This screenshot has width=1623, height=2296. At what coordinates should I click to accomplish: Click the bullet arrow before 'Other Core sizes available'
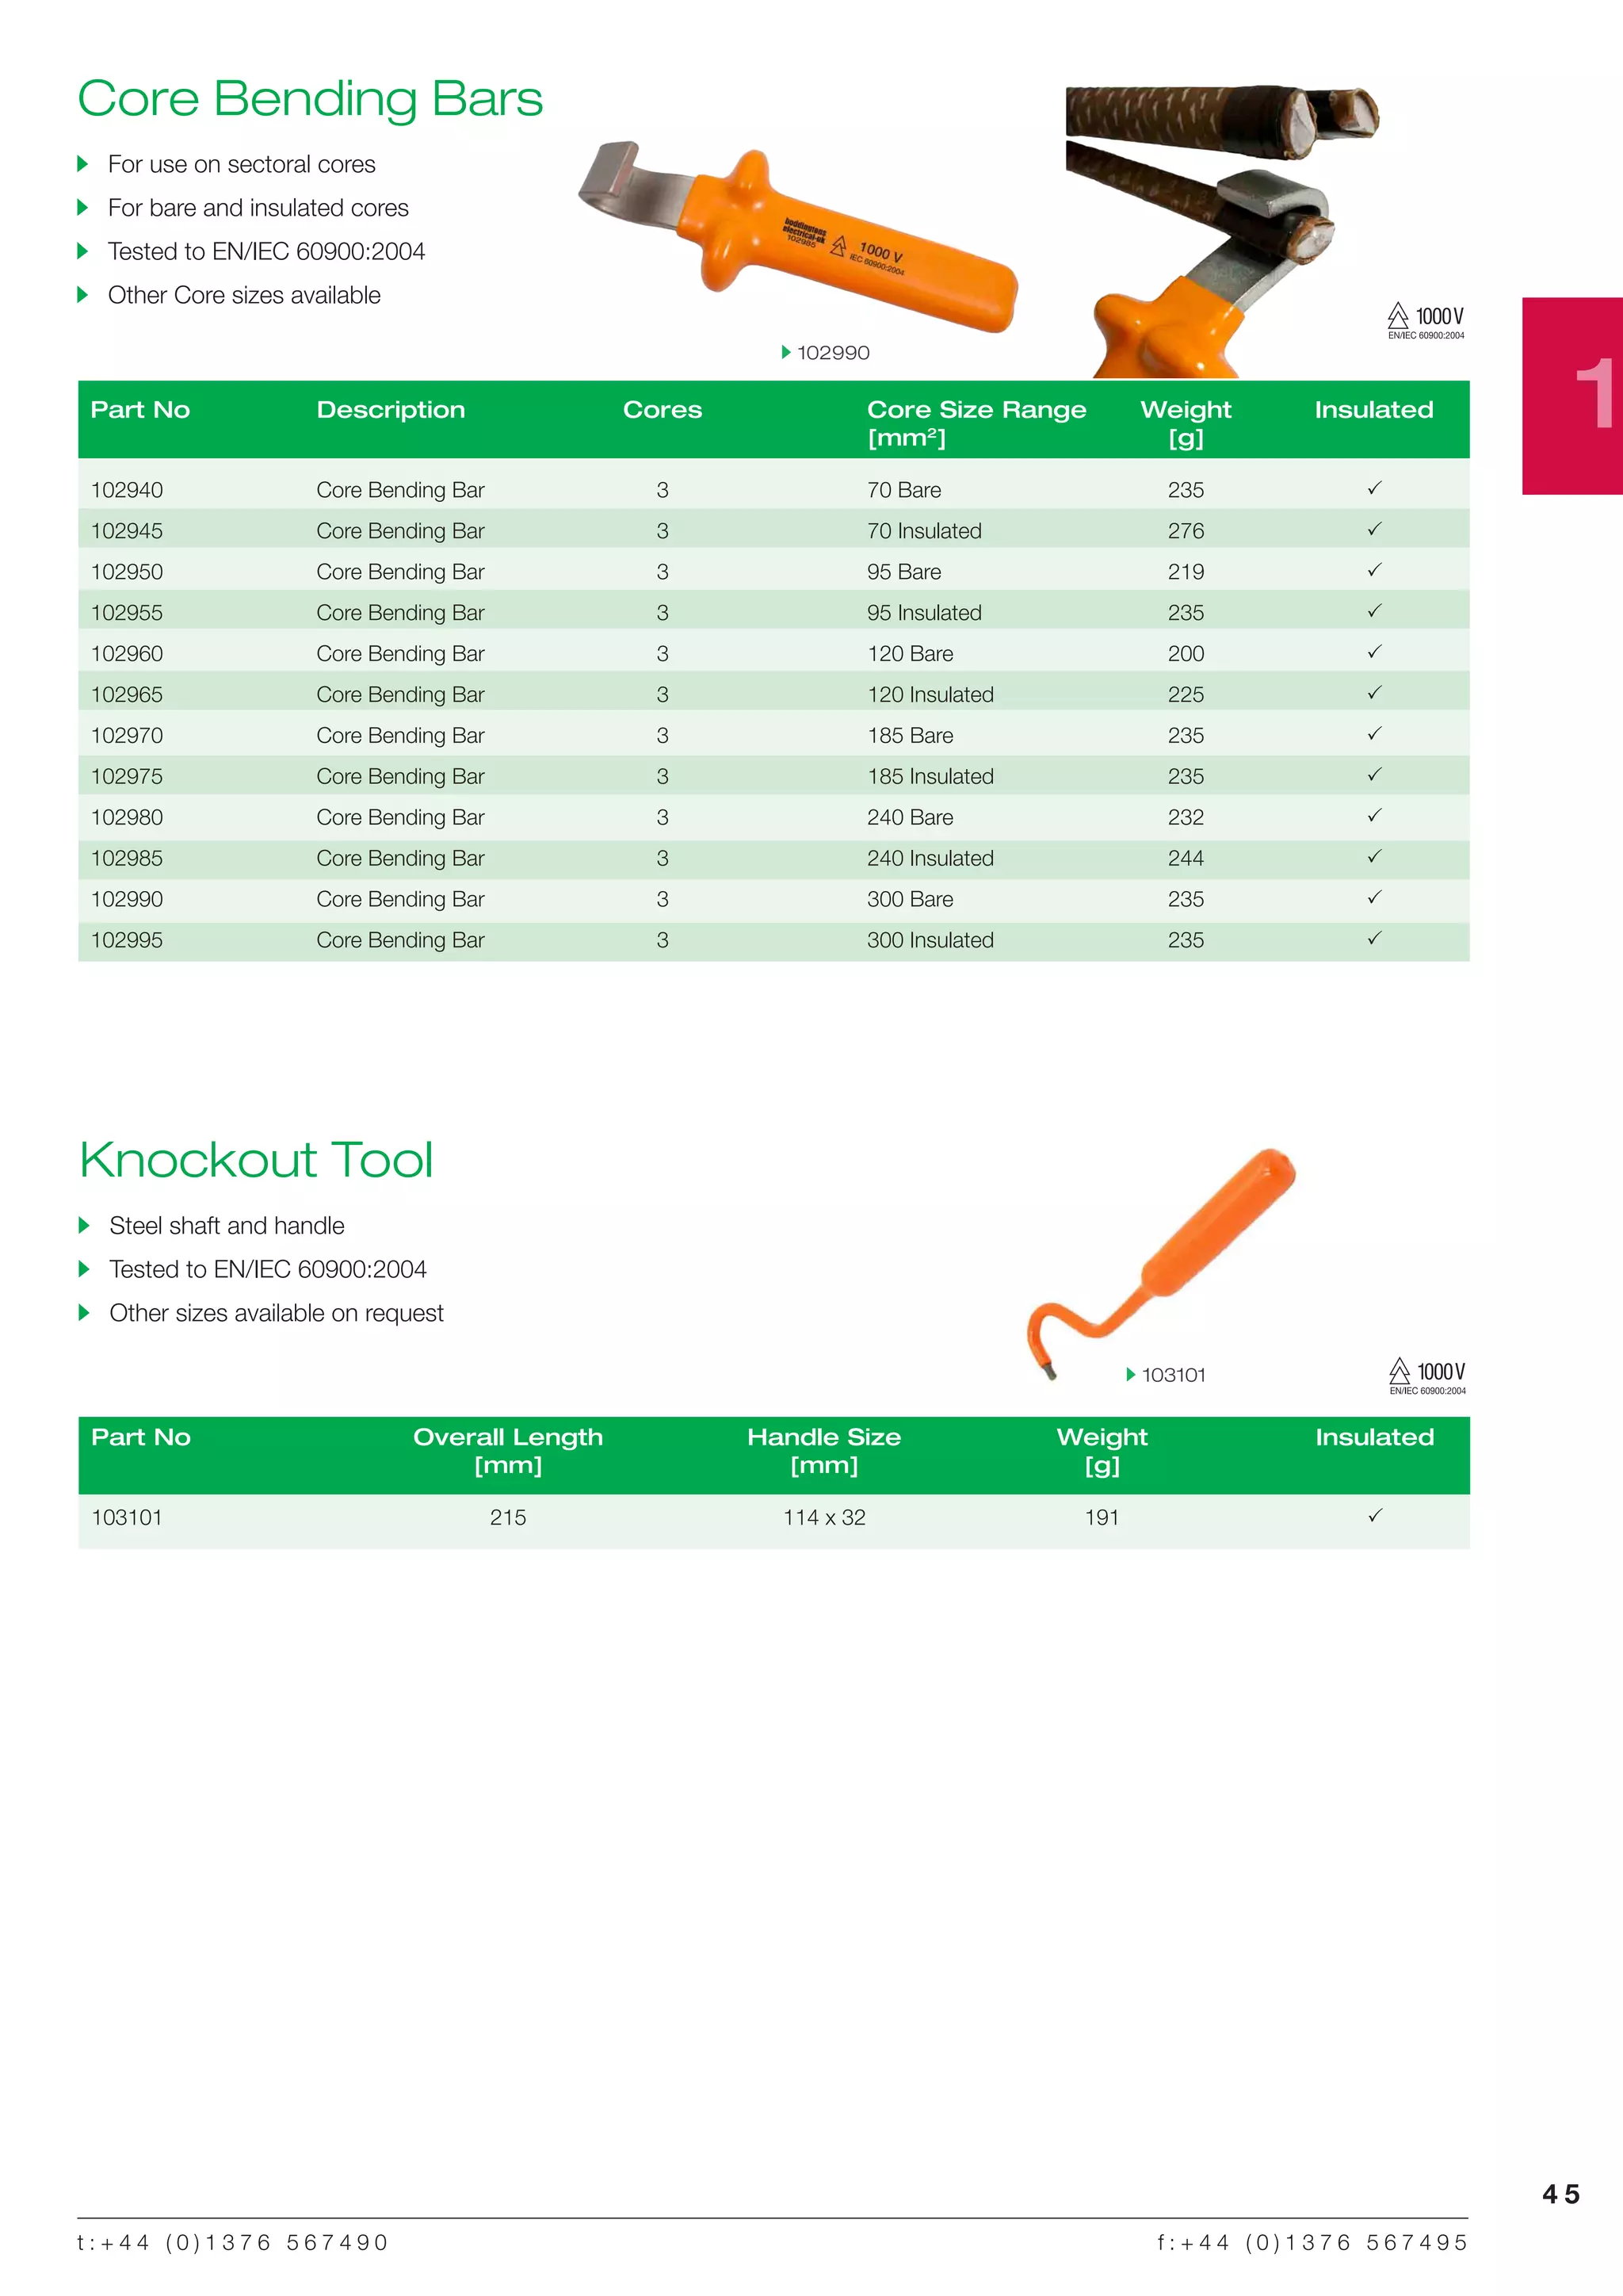[x=83, y=295]
